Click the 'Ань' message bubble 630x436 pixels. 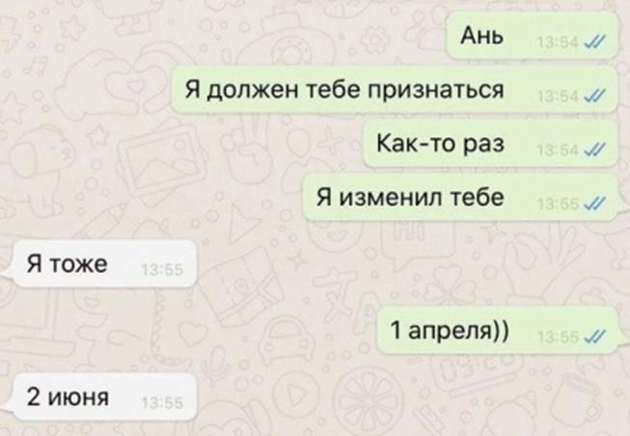click(532, 36)
